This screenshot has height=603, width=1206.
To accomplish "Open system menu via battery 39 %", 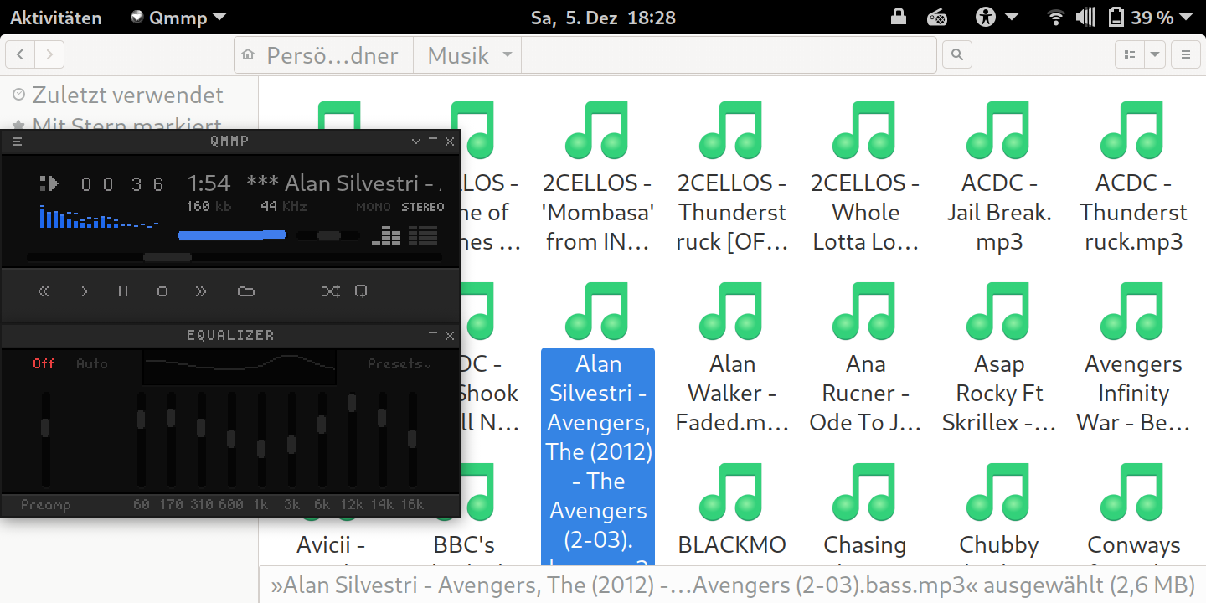I will pyautogui.click(x=1152, y=17).
